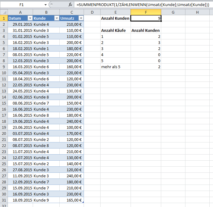
Task: Select date cell 19.06.2015
Action: click(20, 121)
